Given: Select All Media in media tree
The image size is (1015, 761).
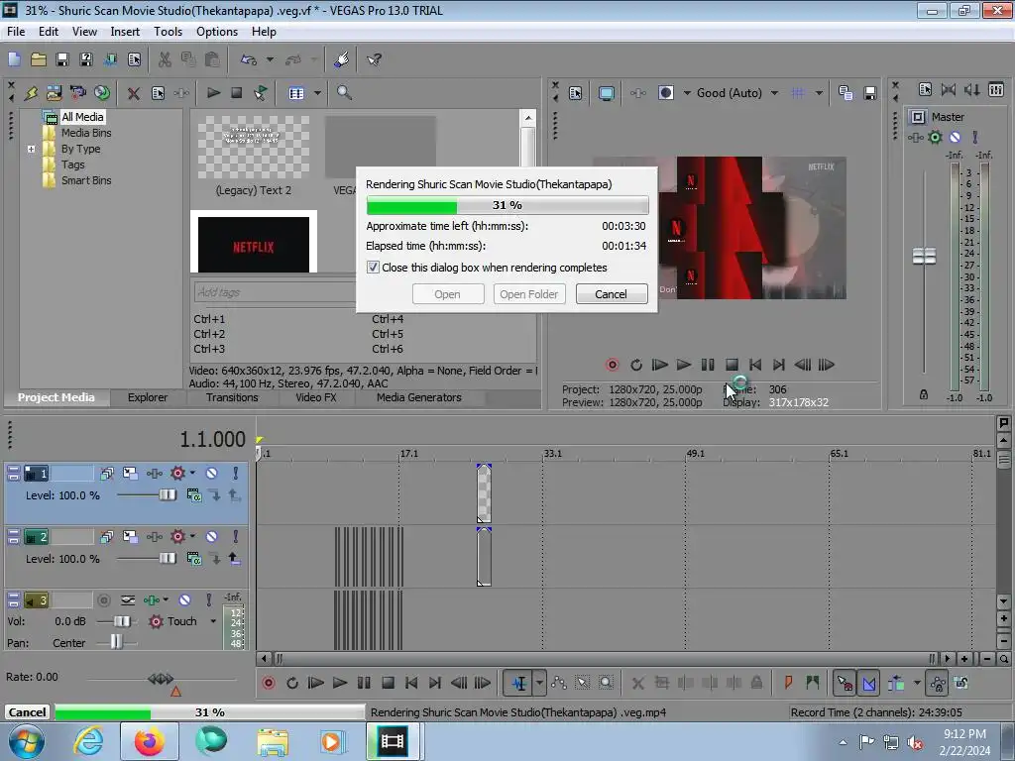Looking at the screenshot, I should (82, 117).
